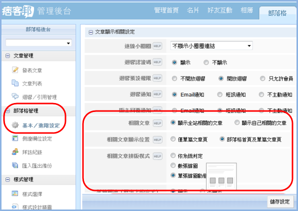Select Email通知 for 迴響通知
Image resolution: width=298 pixels, height=211 pixels.
point(174,94)
